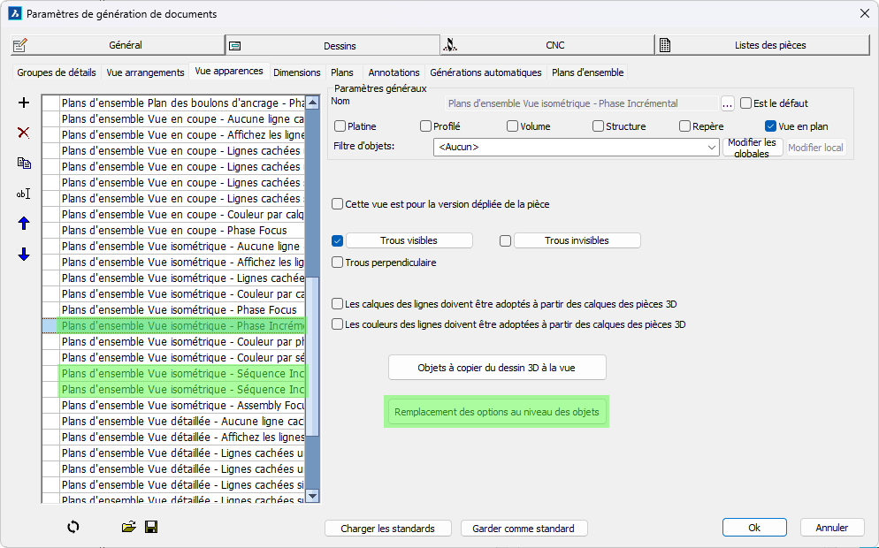The image size is (879, 548).
Task: Click Objets à copier du dessin 3D button
Action: [x=497, y=368]
